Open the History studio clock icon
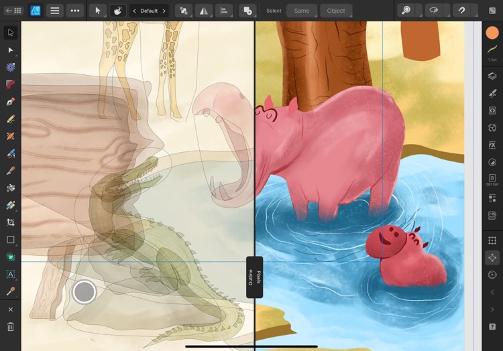The height and width of the screenshot is (351, 503). click(x=492, y=275)
